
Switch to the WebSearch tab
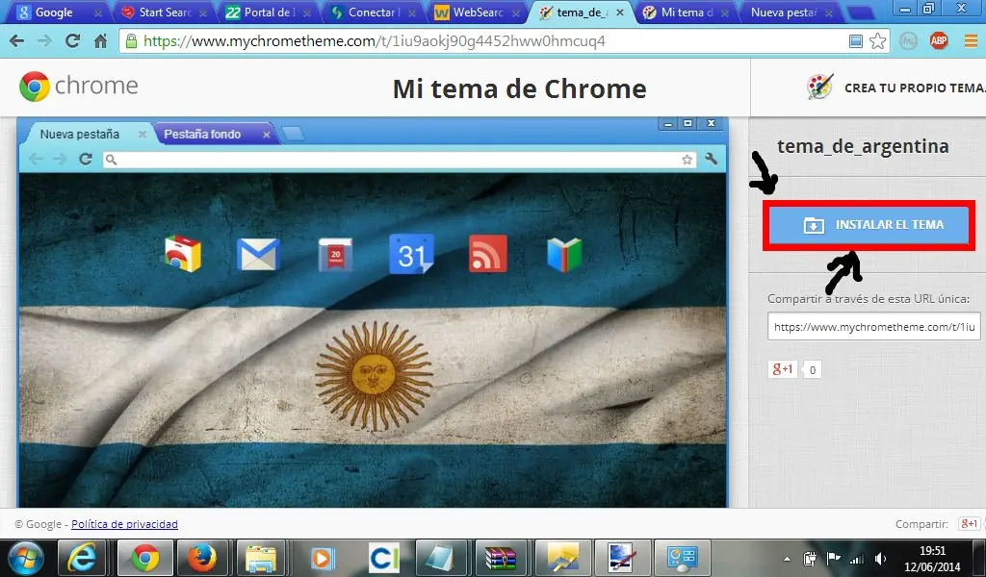pyautogui.click(x=479, y=12)
